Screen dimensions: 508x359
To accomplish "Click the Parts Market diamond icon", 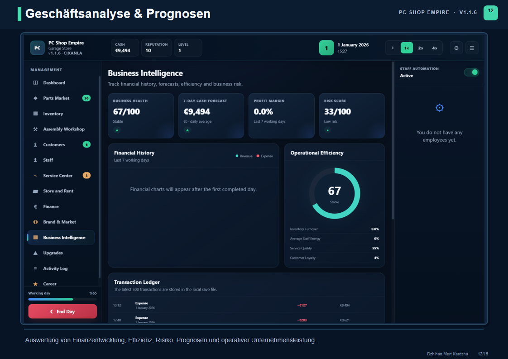I will pos(36,98).
